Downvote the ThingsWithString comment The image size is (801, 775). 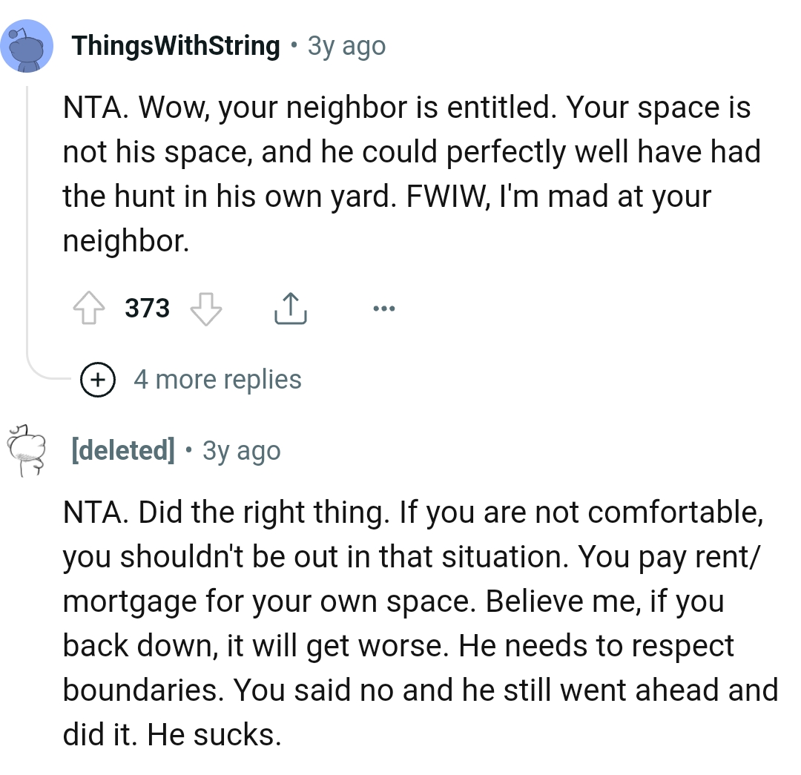click(x=206, y=308)
